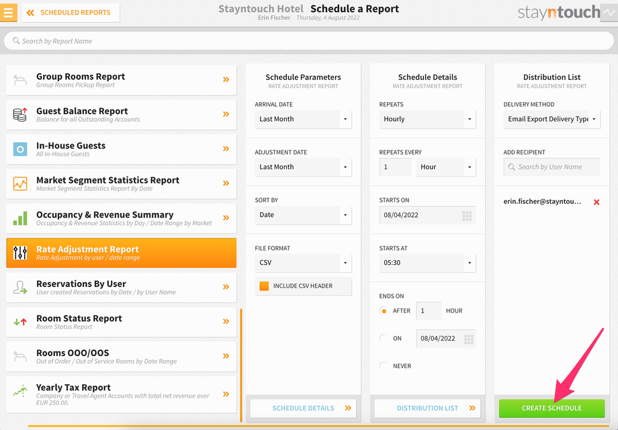
Task: Click the Reservations By User person icon
Action: tap(20, 288)
